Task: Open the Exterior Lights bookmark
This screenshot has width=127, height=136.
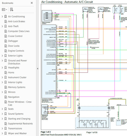Action: point(15,56)
